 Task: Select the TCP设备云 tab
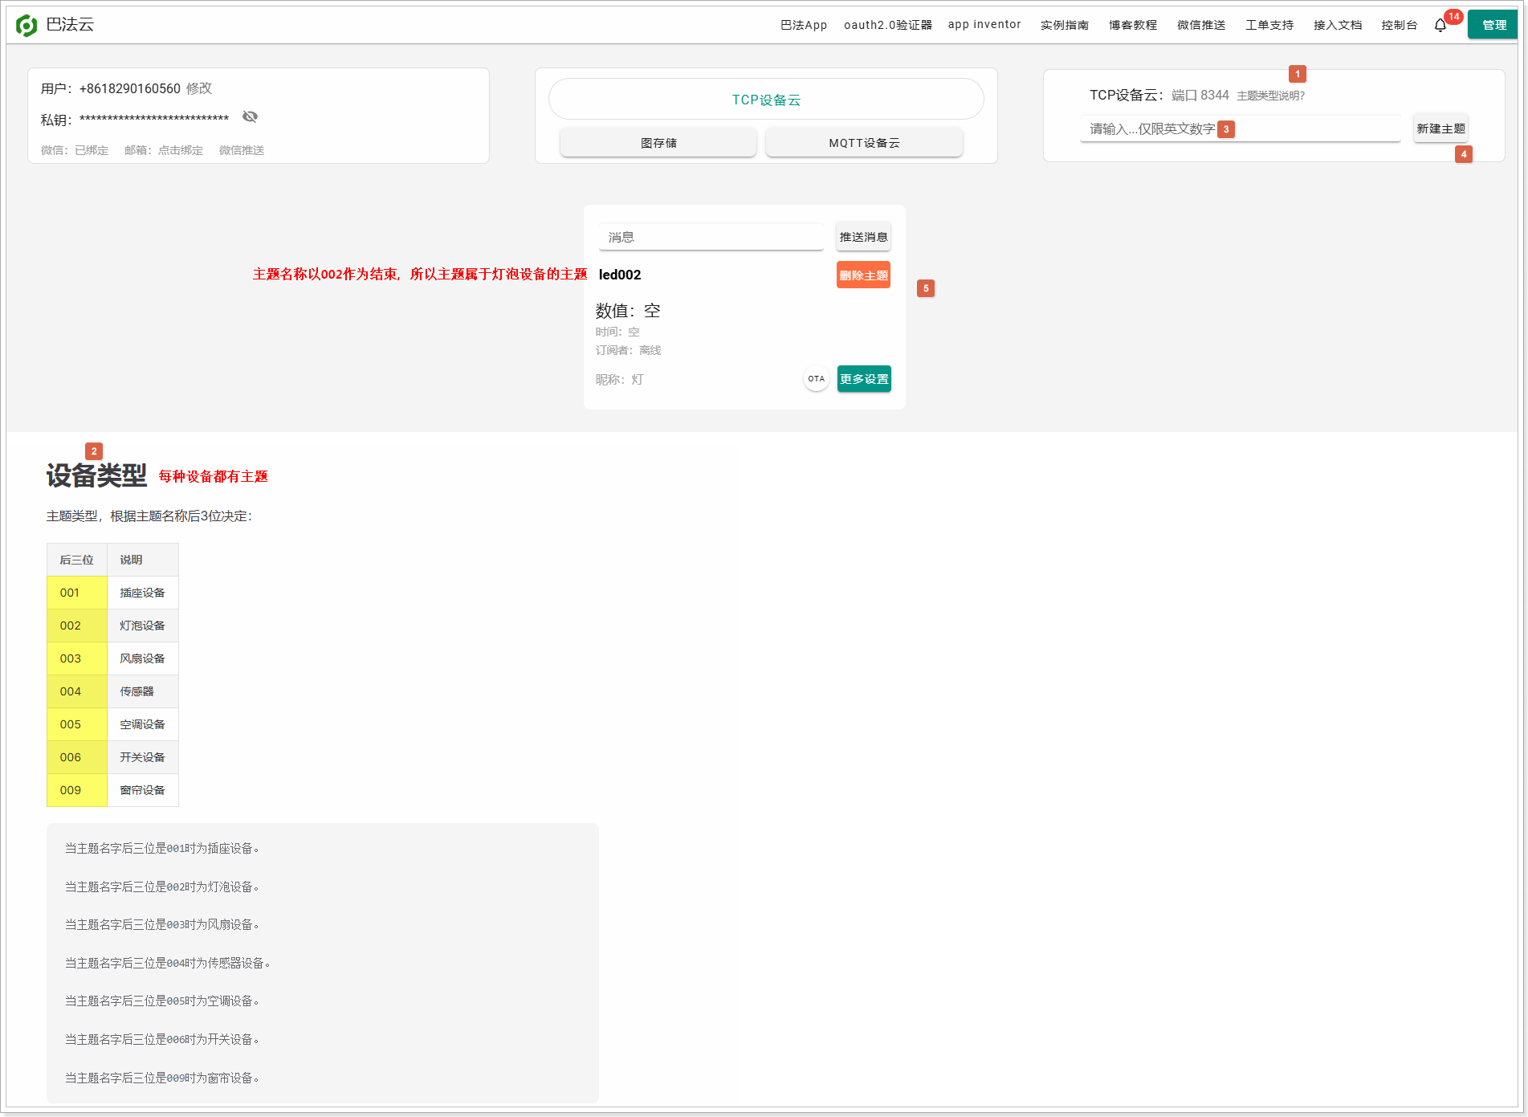[766, 100]
